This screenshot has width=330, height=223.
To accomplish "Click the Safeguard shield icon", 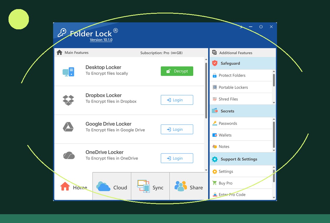I will click(x=215, y=63).
